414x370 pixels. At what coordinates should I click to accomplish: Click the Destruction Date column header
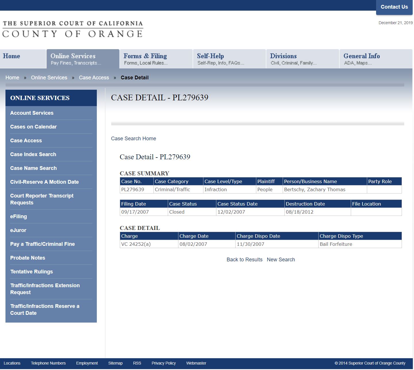(x=318, y=204)
